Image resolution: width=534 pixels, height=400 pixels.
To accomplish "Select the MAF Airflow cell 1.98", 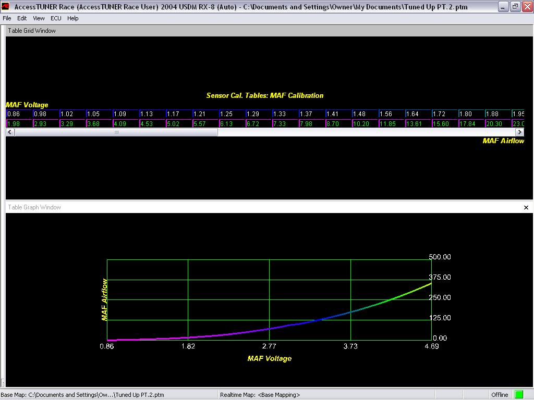I will 19,123.
